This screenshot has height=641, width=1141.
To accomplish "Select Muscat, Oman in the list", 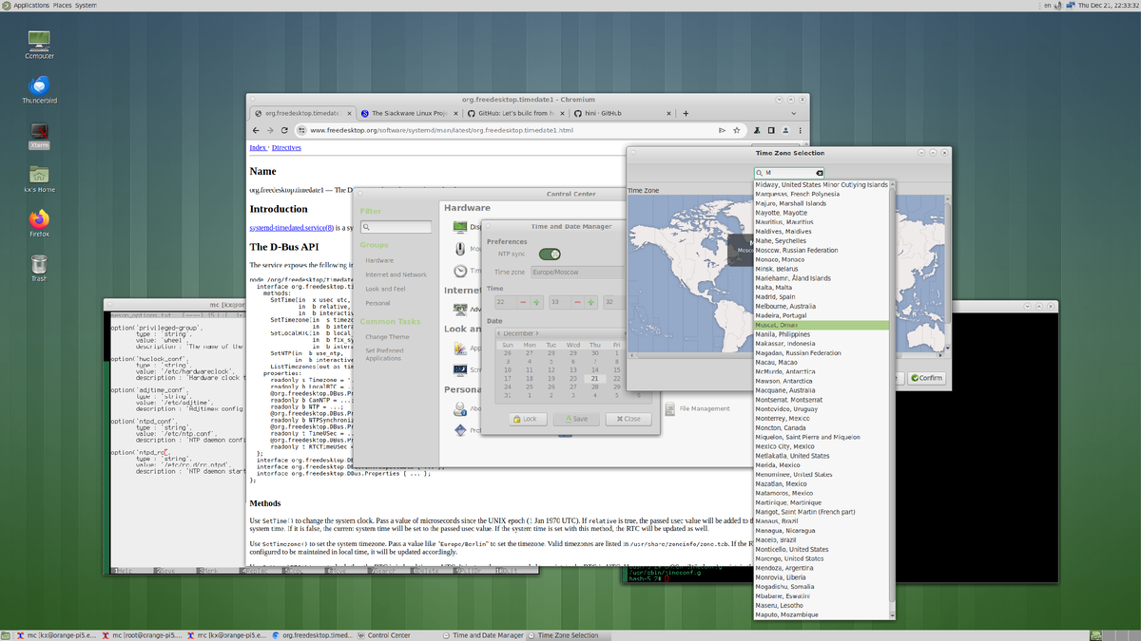I will [822, 325].
